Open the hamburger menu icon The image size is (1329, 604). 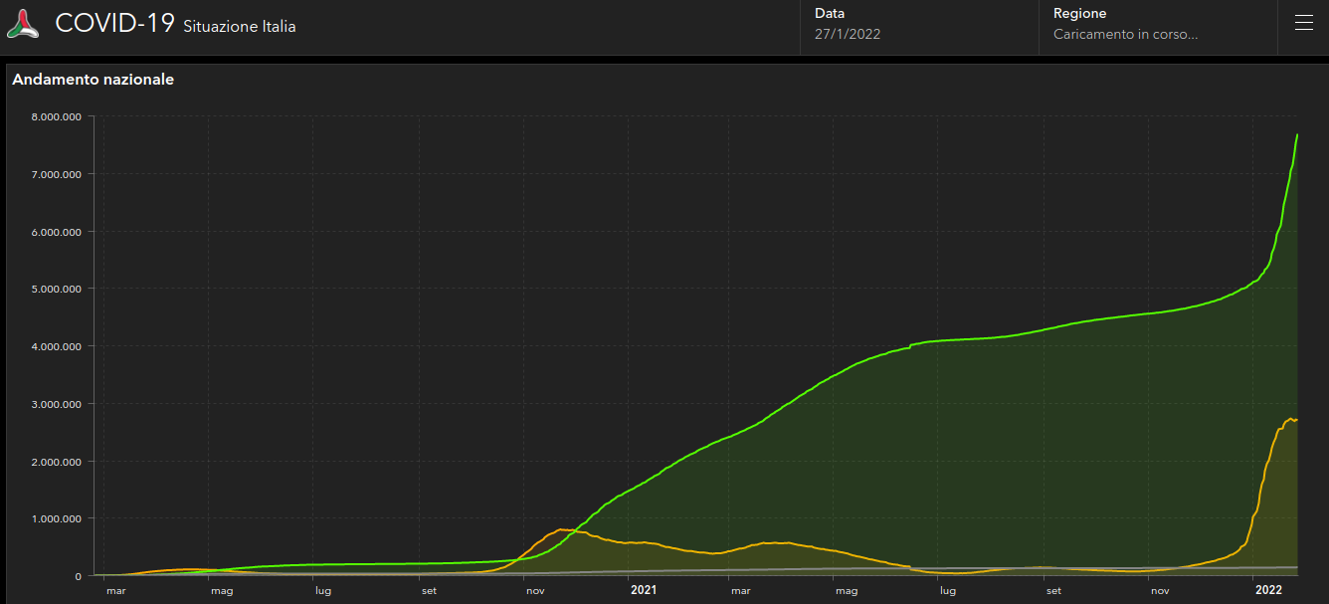point(1303,24)
